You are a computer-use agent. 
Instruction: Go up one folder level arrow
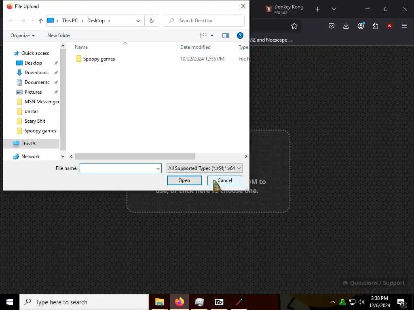click(41, 21)
